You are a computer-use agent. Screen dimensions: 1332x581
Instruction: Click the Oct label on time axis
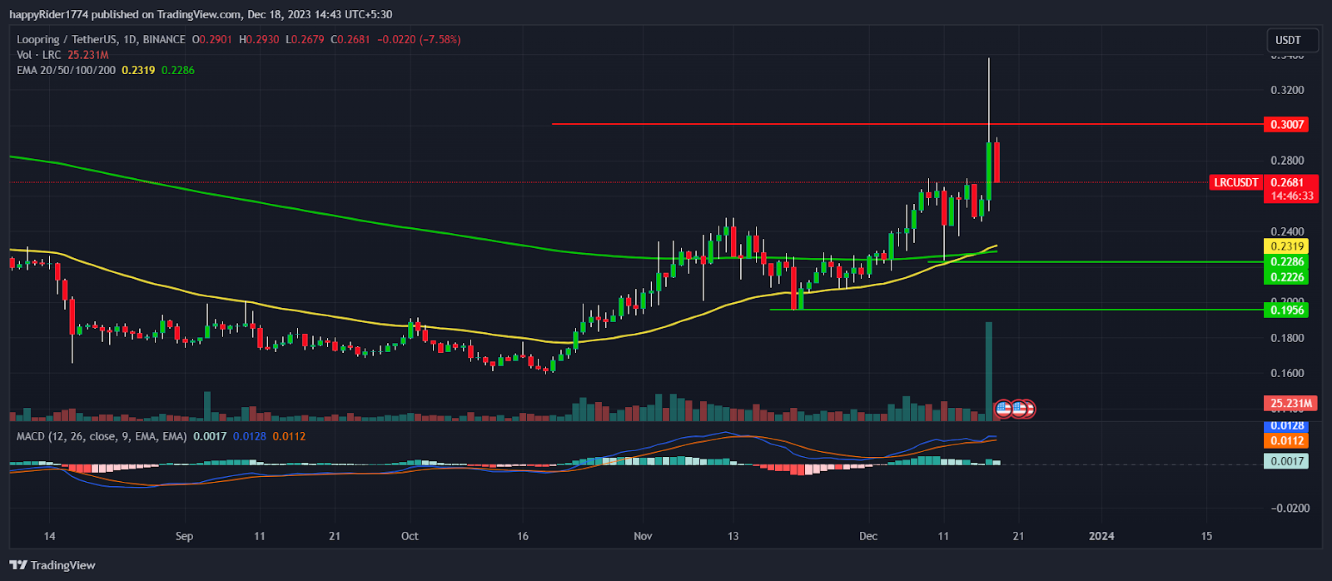point(410,536)
